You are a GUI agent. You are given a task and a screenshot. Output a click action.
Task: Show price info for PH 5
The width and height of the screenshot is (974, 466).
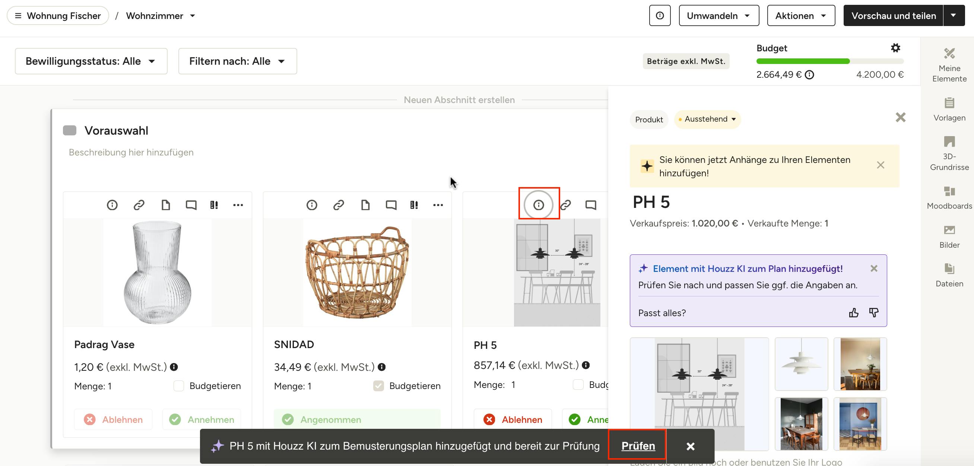586,365
